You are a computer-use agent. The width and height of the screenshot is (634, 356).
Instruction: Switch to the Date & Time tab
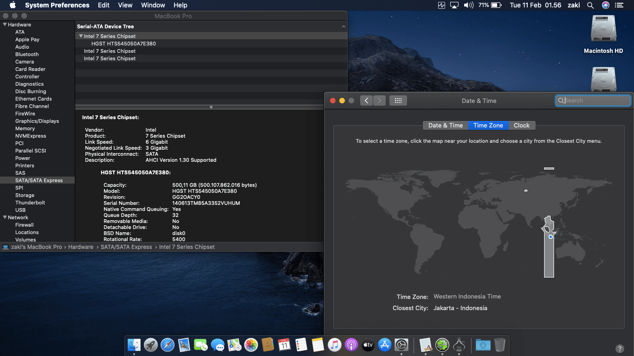[x=446, y=125]
